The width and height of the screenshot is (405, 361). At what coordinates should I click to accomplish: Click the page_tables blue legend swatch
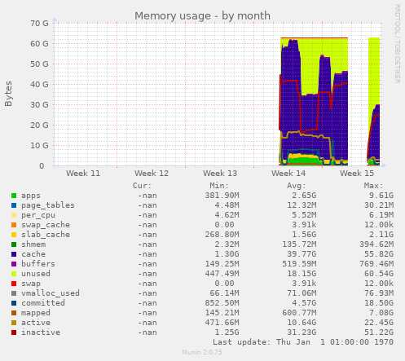[14, 205]
